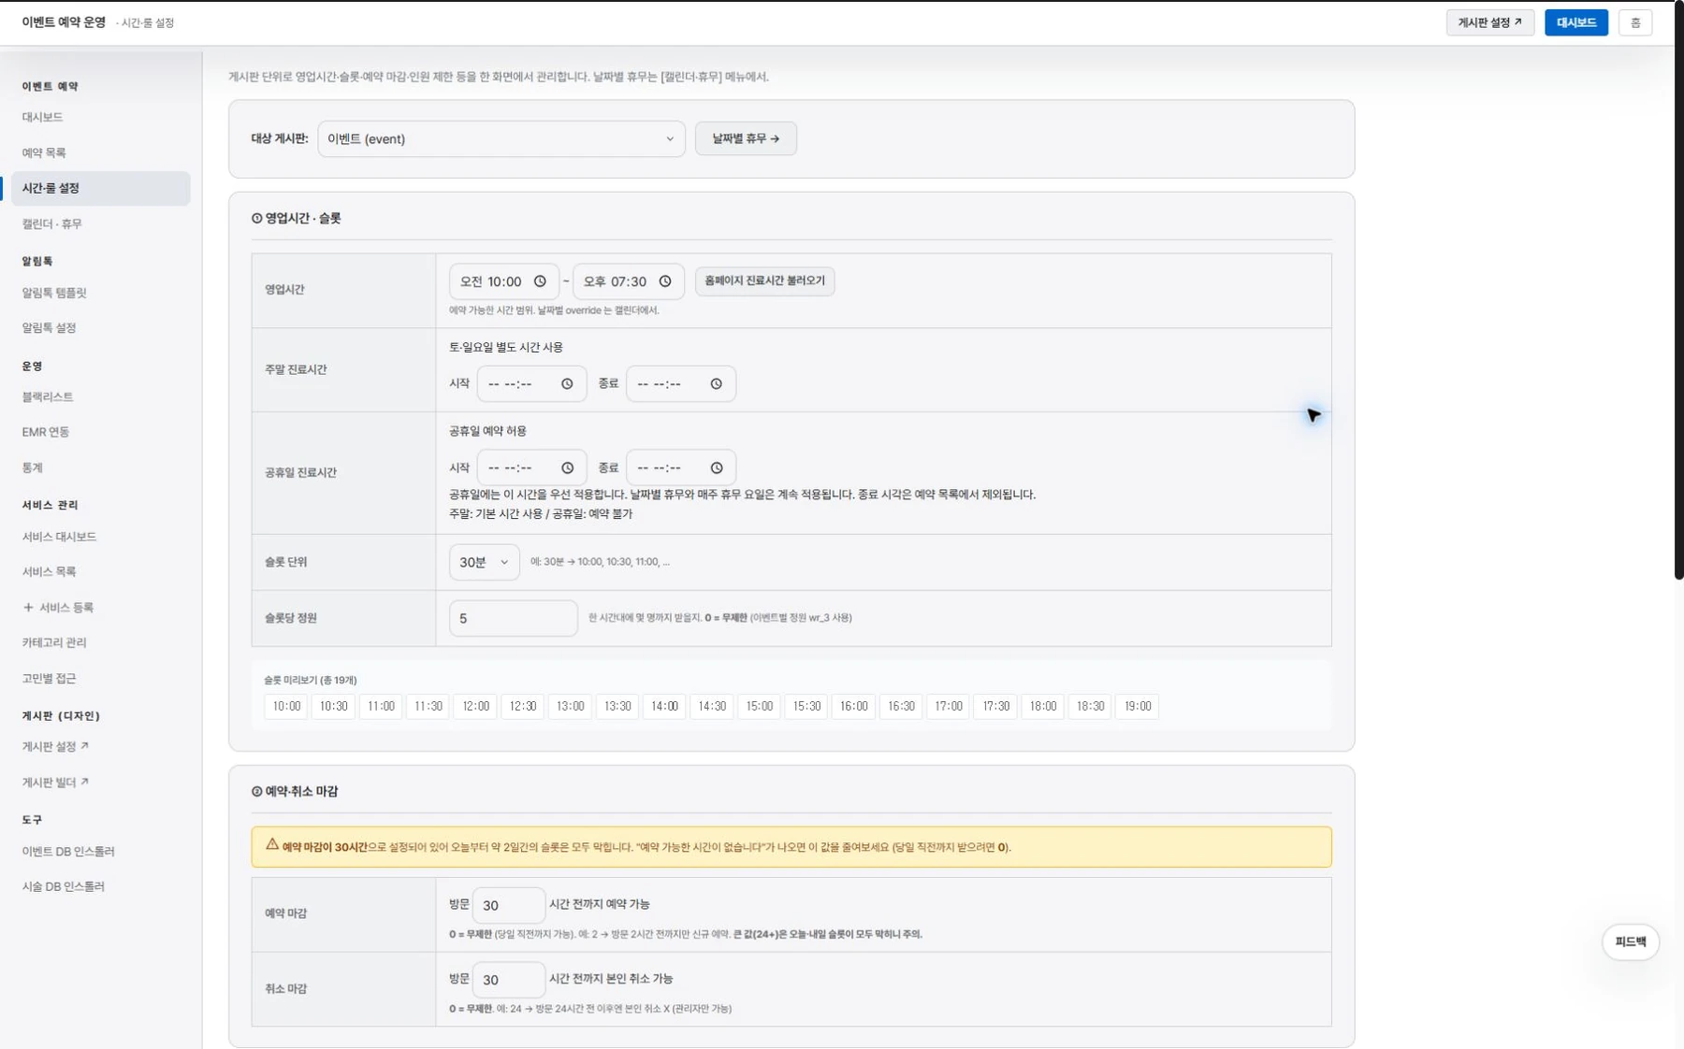Go to 예약 목록 in sidebar
The image size is (1684, 1049).
(44, 152)
